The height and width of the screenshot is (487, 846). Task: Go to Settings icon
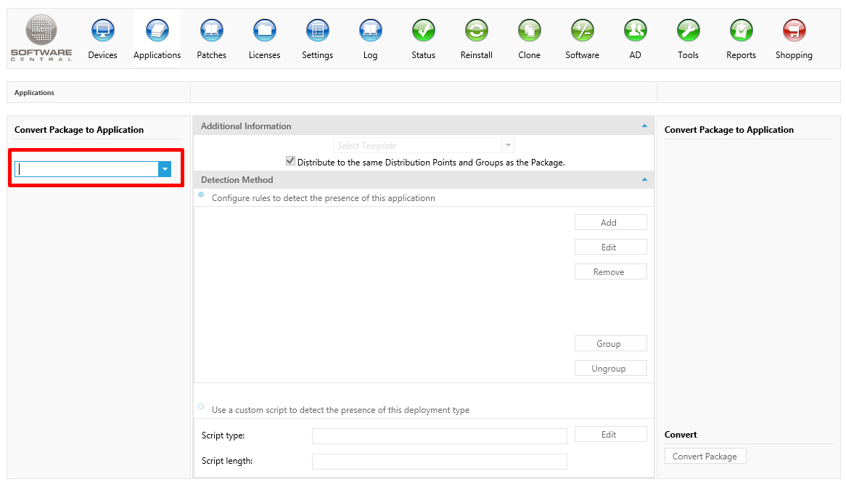[317, 31]
